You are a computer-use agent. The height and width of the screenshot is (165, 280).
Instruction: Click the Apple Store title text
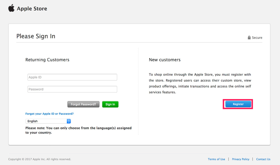(x=32, y=9)
